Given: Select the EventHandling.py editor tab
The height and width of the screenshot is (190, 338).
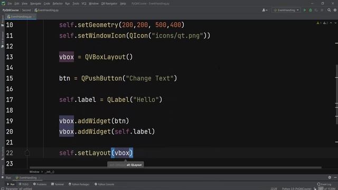Looking at the screenshot, I should click(x=21, y=16).
